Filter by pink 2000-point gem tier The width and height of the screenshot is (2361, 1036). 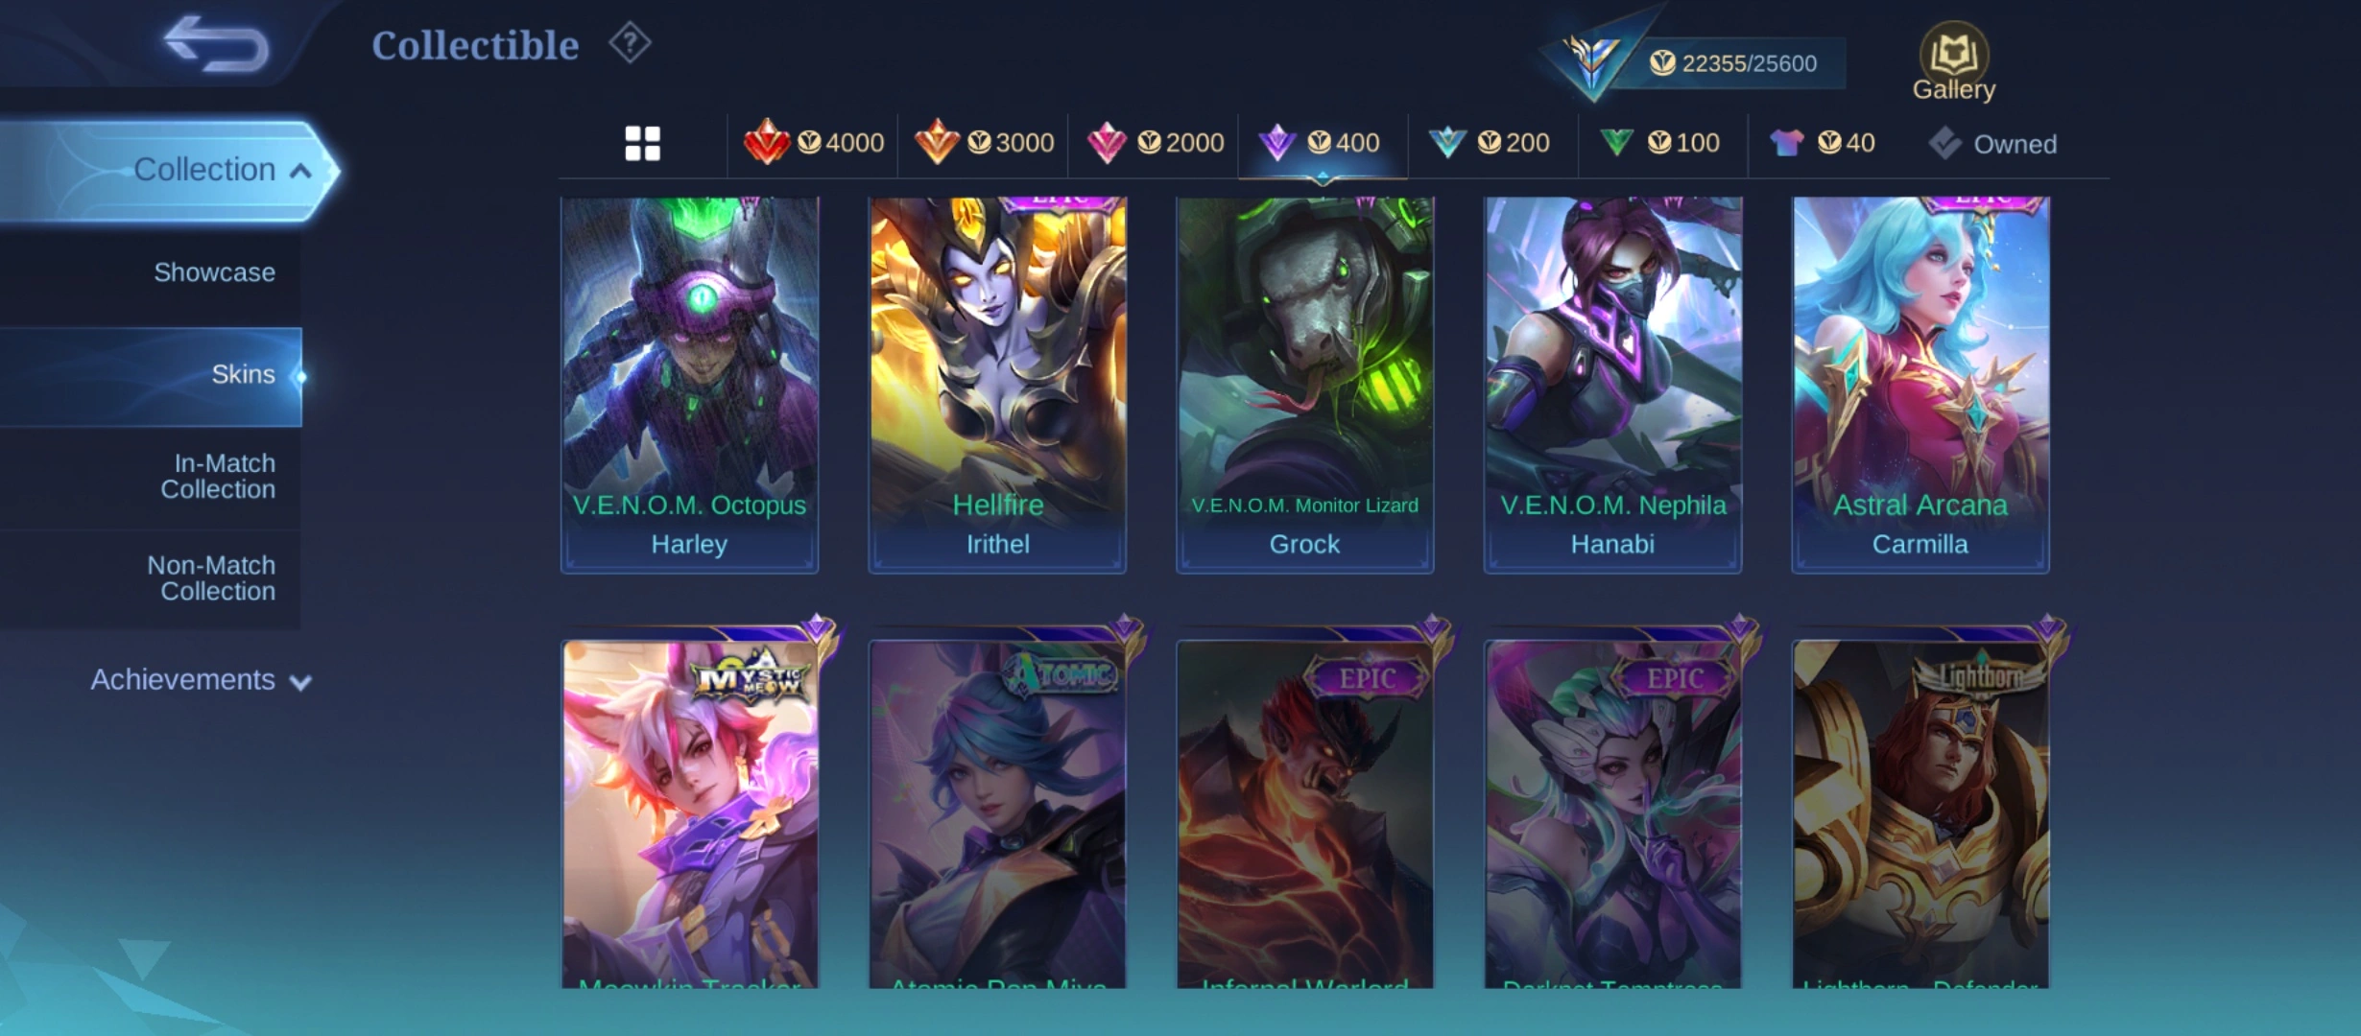1155,143
